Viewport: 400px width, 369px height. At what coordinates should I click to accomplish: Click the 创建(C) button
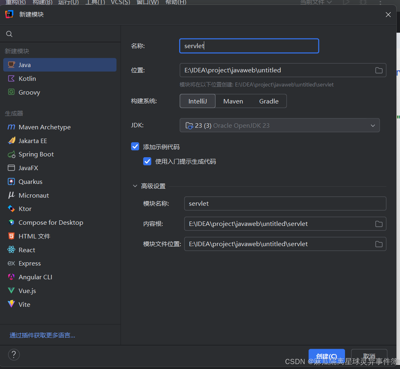326,356
